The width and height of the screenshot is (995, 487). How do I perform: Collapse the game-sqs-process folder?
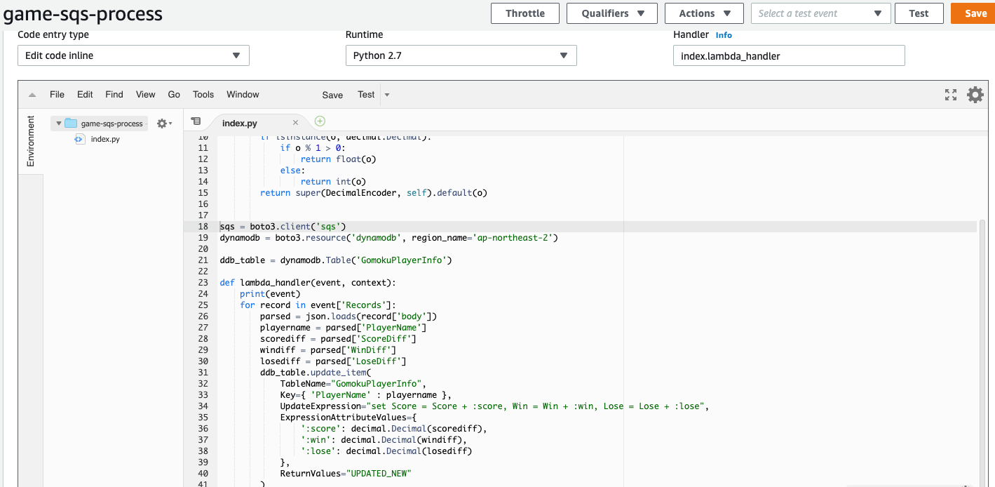click(x=59, y=123)
